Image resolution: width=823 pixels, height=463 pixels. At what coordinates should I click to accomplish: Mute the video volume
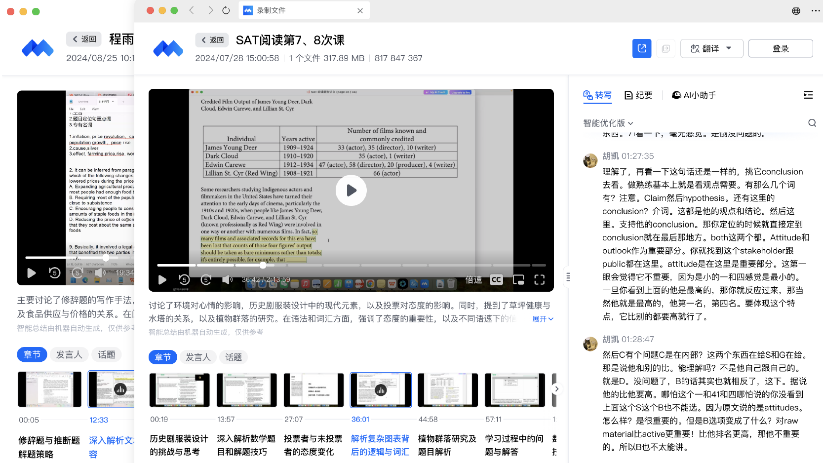tap(227, 279)
